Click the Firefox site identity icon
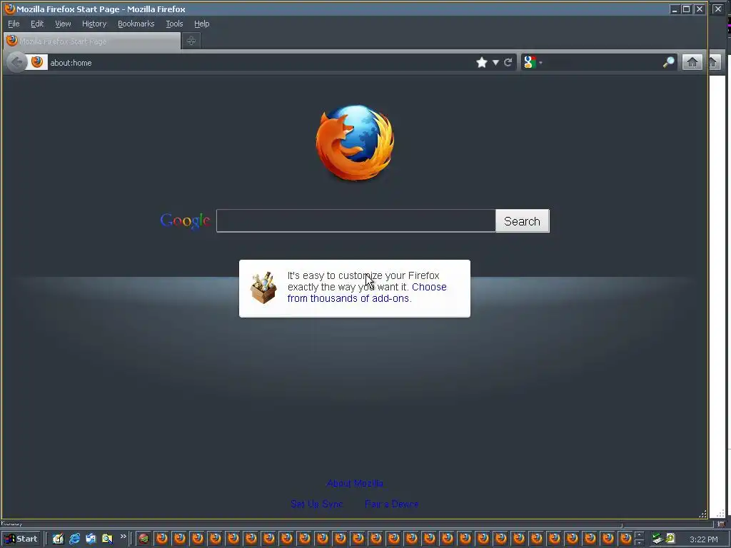This screenshot has height=548, width=731. tap(37, 62)
